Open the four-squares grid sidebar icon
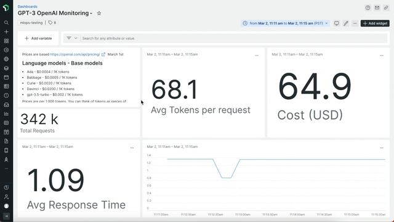This screenshot has height=222, width=394. [x=6, y=41]
